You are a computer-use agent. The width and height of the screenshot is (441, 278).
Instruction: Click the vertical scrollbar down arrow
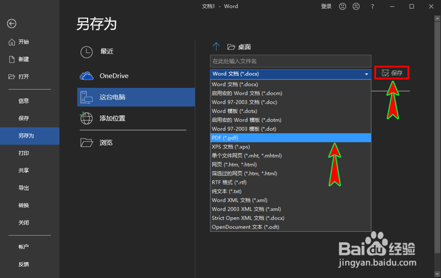437,274
